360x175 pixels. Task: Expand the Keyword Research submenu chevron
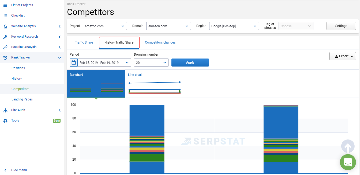[x=59, y=37]
